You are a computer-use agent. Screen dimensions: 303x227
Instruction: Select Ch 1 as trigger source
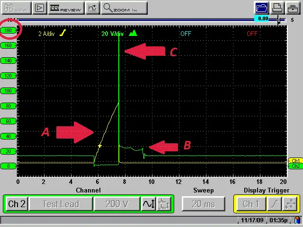[x=250, y=204]
